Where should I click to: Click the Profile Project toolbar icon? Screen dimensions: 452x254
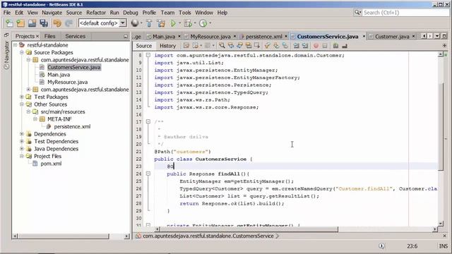pos(203,23)
